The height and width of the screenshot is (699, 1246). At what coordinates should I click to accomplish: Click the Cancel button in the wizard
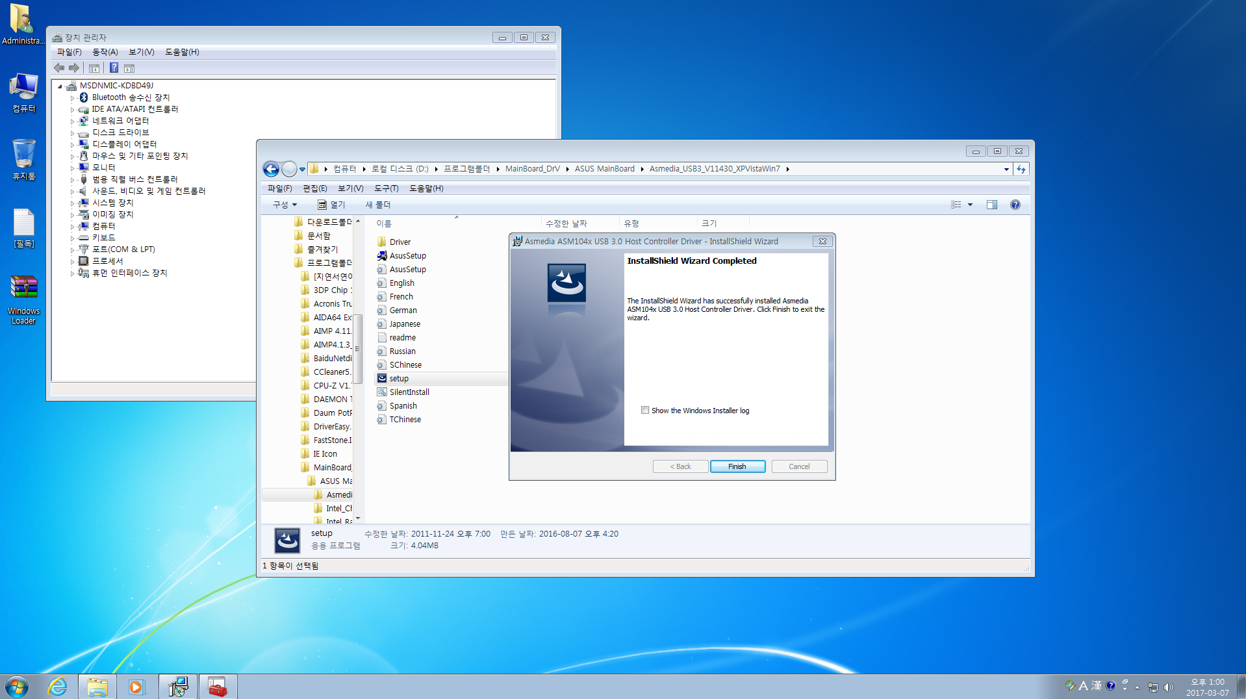[799, 466]
